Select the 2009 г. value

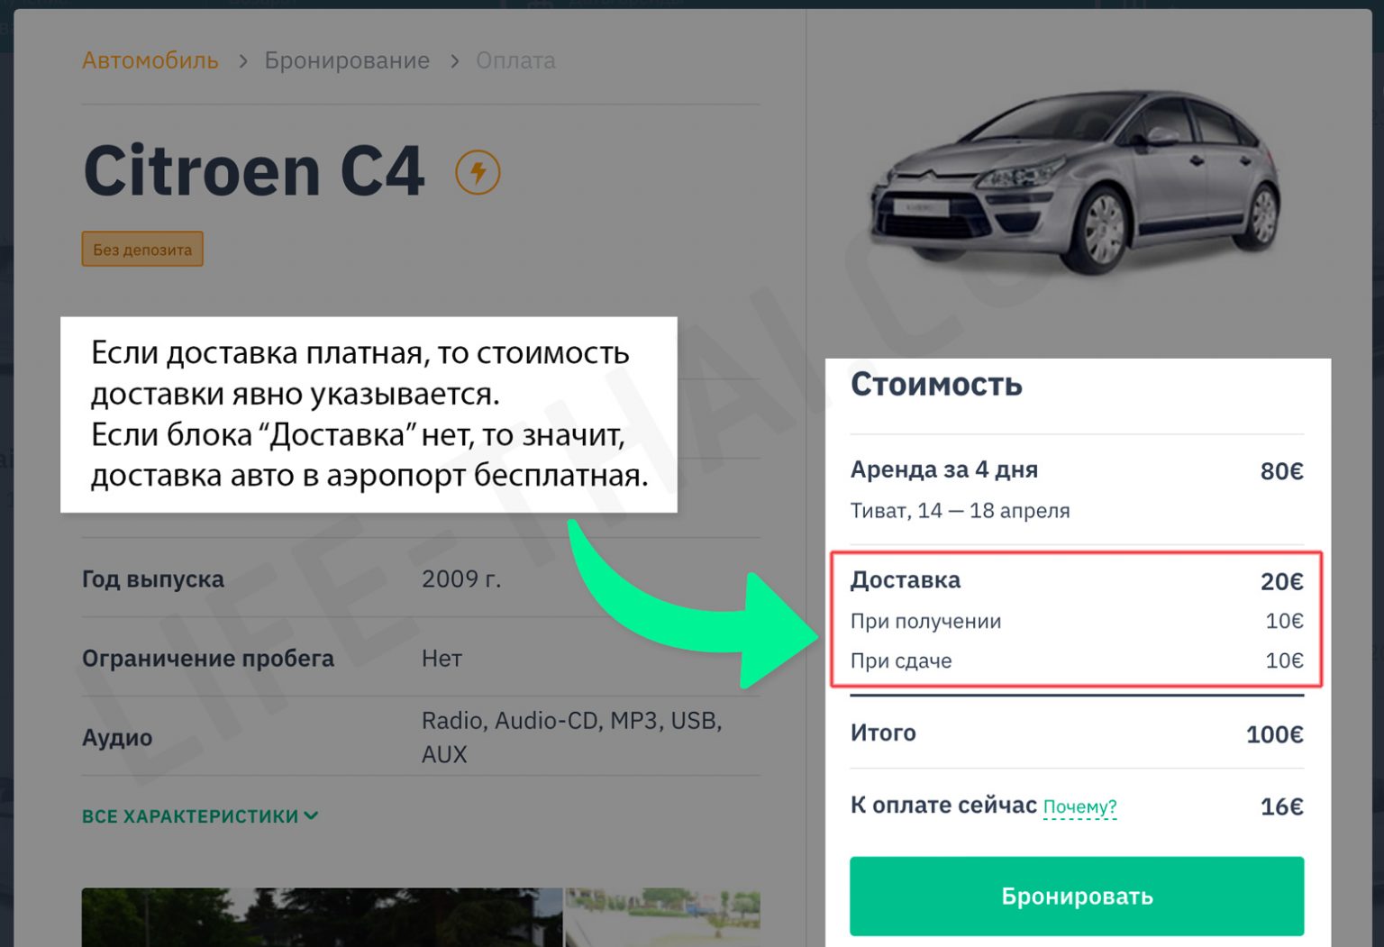coord(461,578)
